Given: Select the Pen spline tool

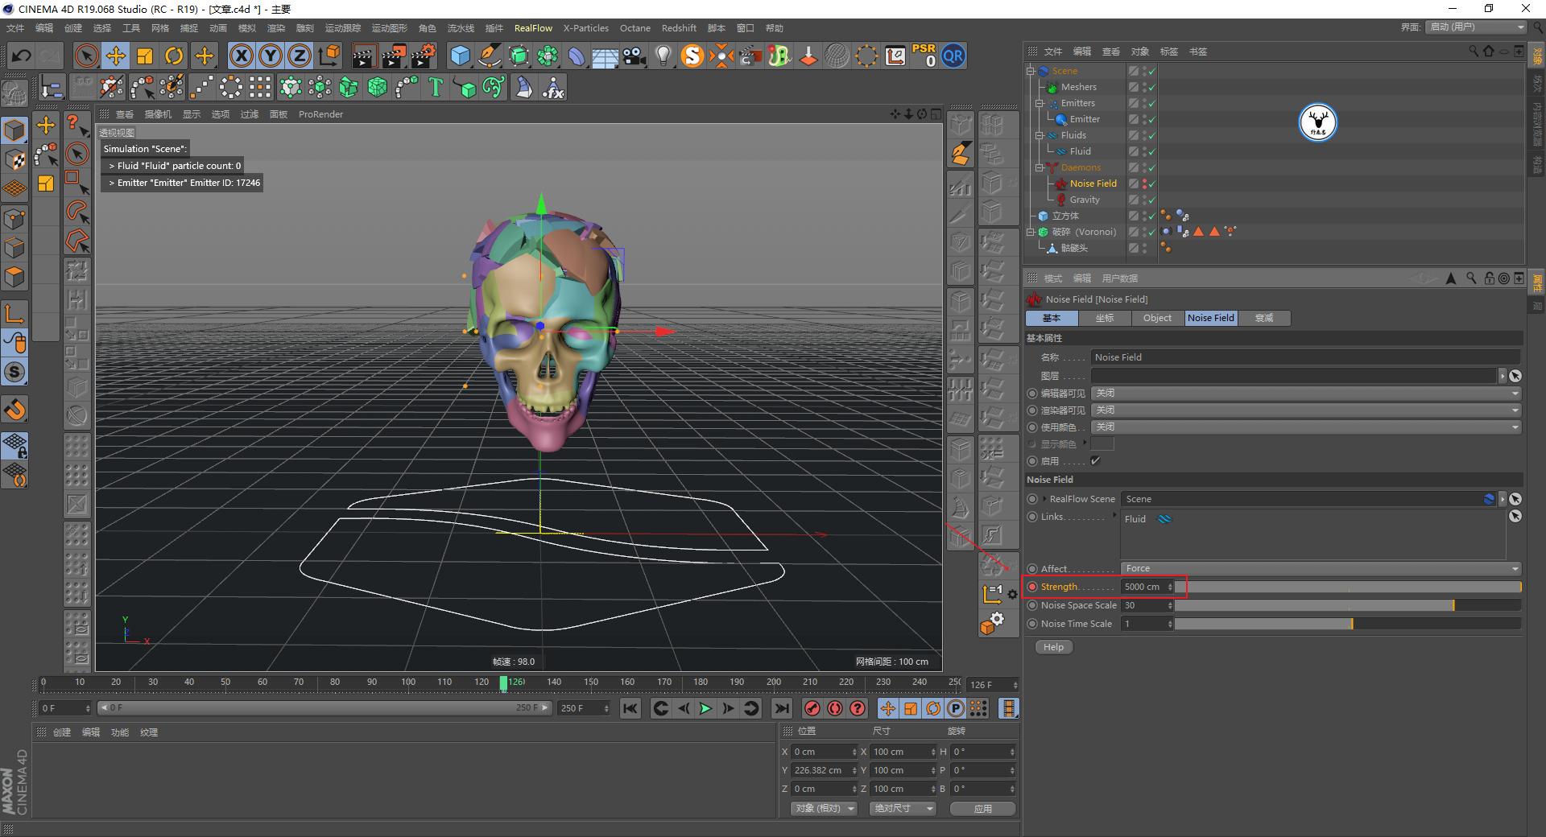Looking at the screenshot, I should point(489,56).
